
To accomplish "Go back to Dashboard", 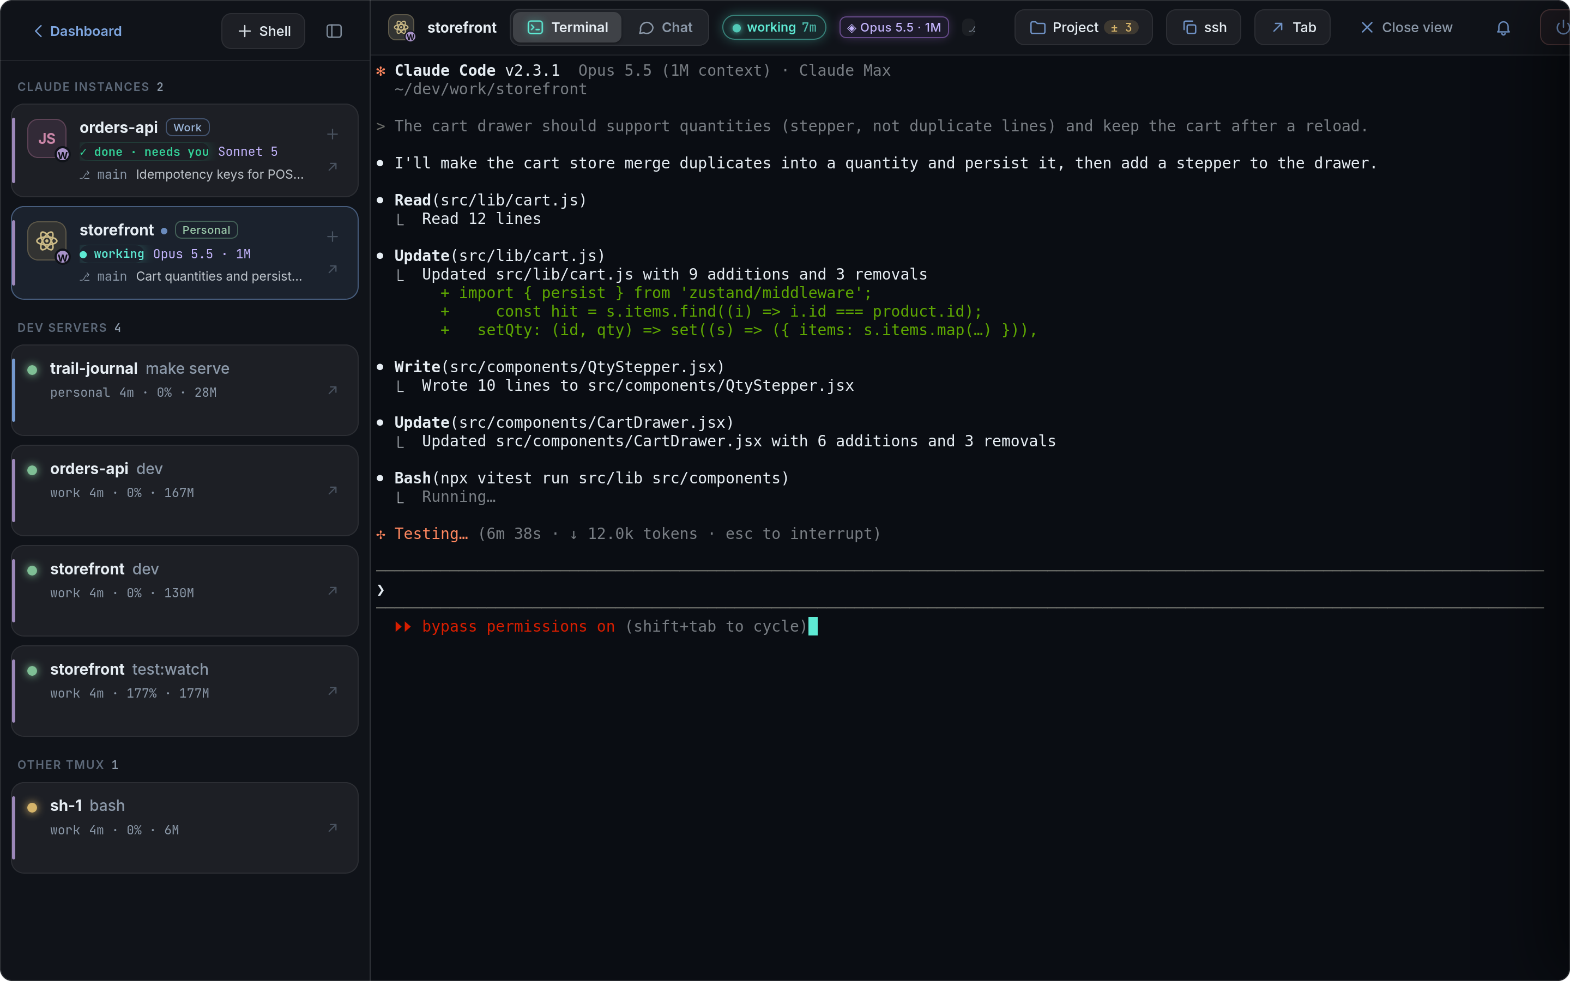I will click(x=78, y=31).
